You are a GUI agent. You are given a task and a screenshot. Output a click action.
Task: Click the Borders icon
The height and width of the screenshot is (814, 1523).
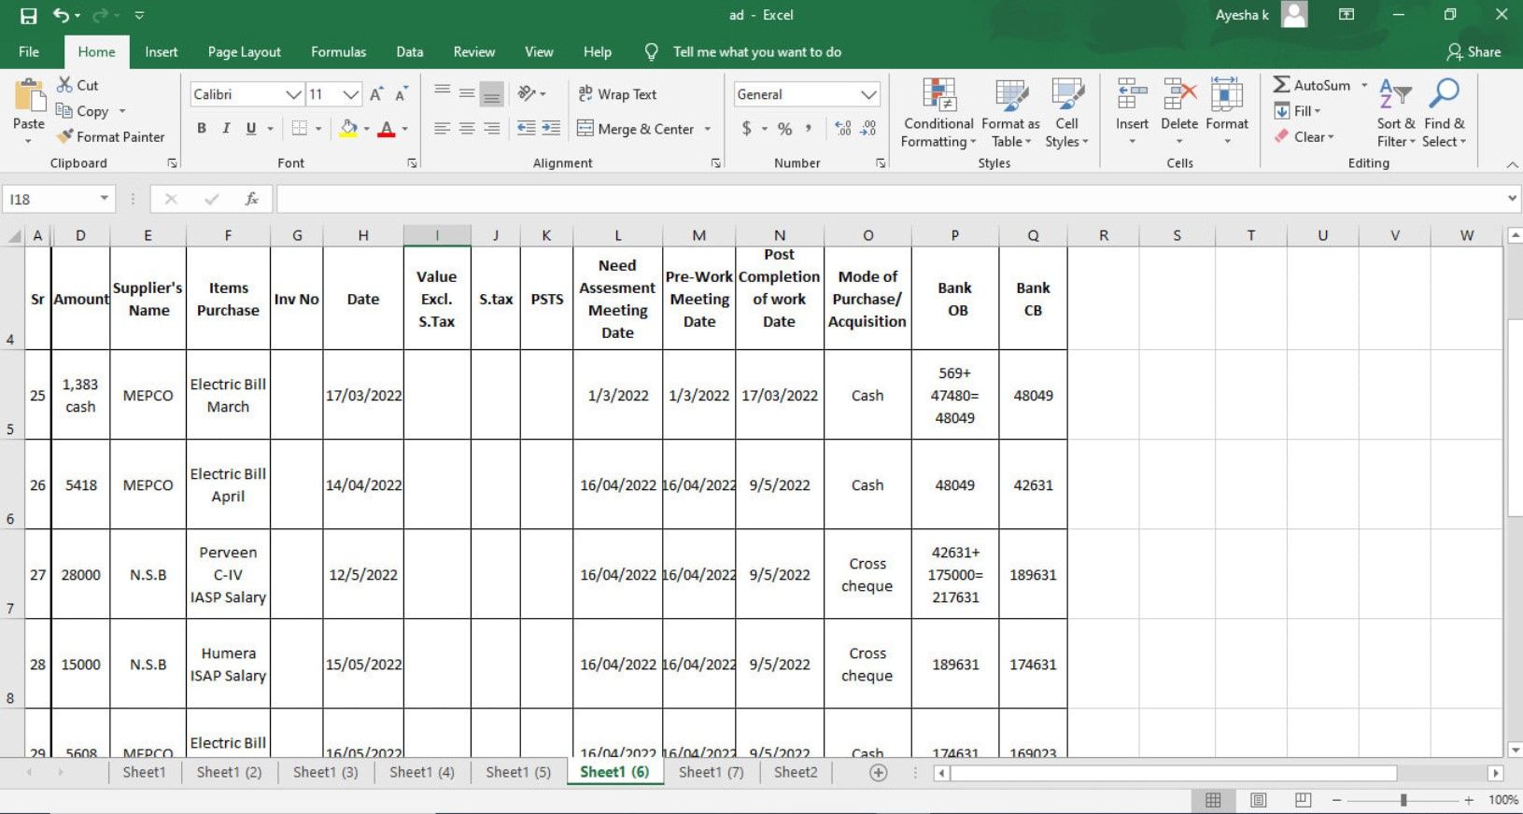[x=300, y=128]
